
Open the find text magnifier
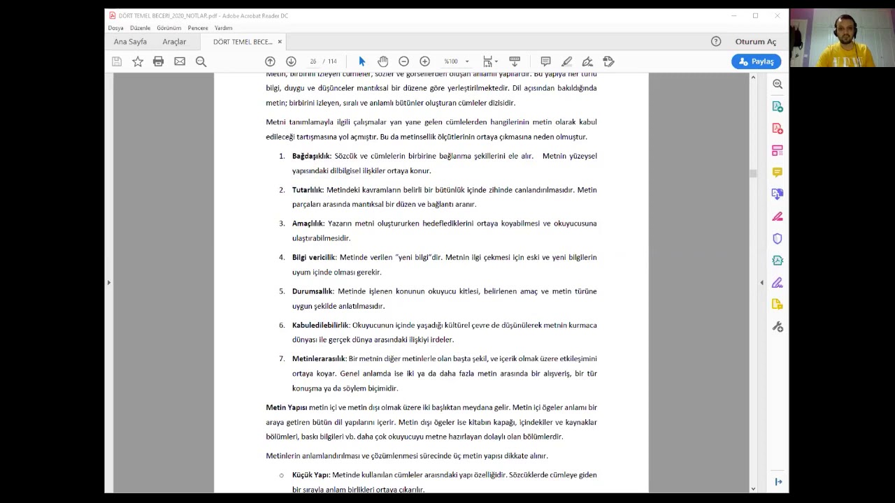(x=201, y=61)
